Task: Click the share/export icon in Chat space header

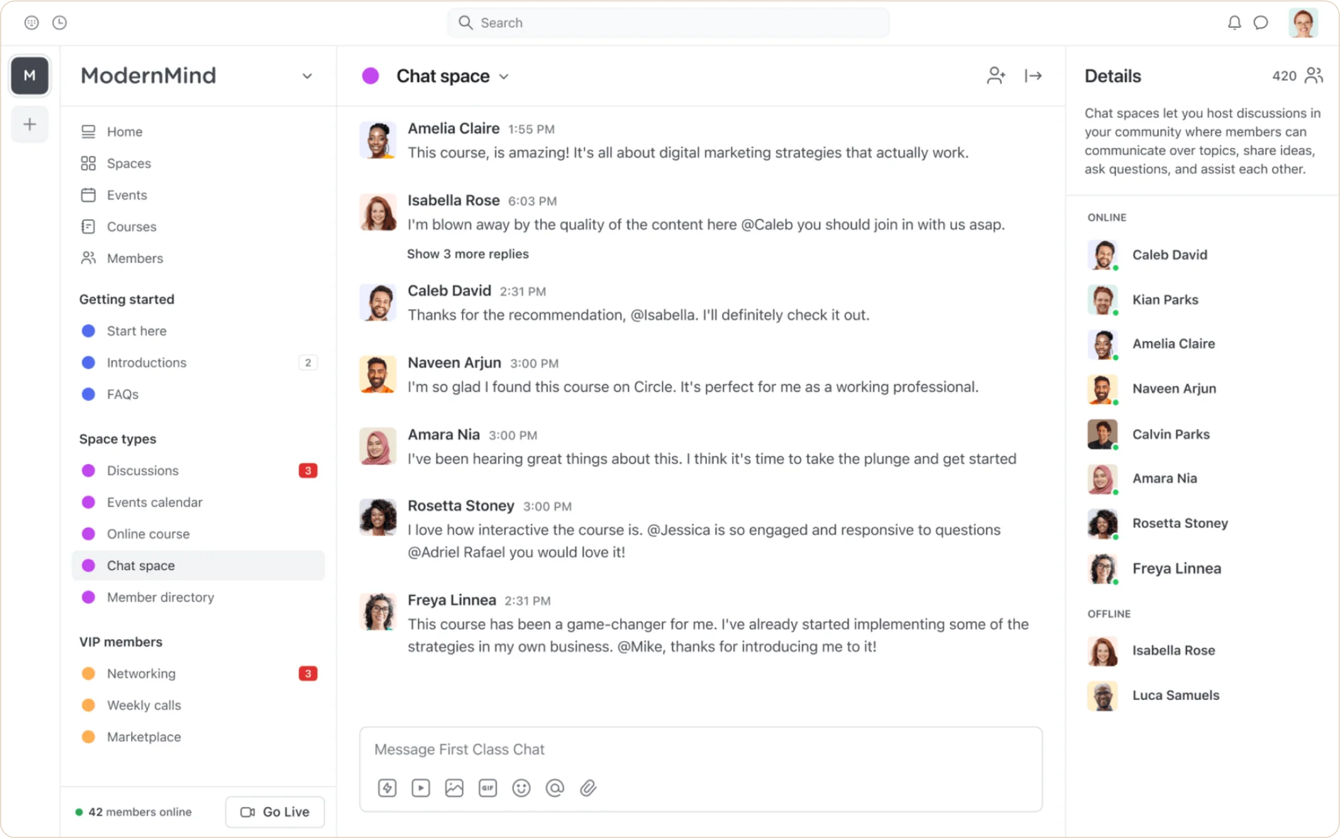Action: coord(1033,75)
